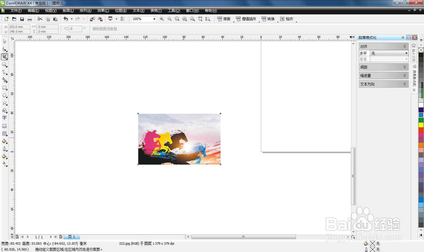Select the Outline pen tool
Screen dimensions: 424x252
coord(4,149)
